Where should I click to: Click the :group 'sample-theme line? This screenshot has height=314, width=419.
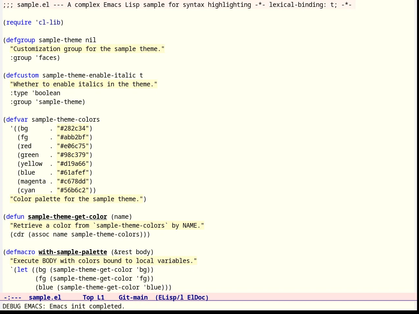(x=47, y=102)
